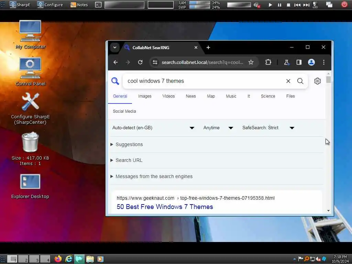
Task: Click the red power button in top bar
Action: [344, 4]
